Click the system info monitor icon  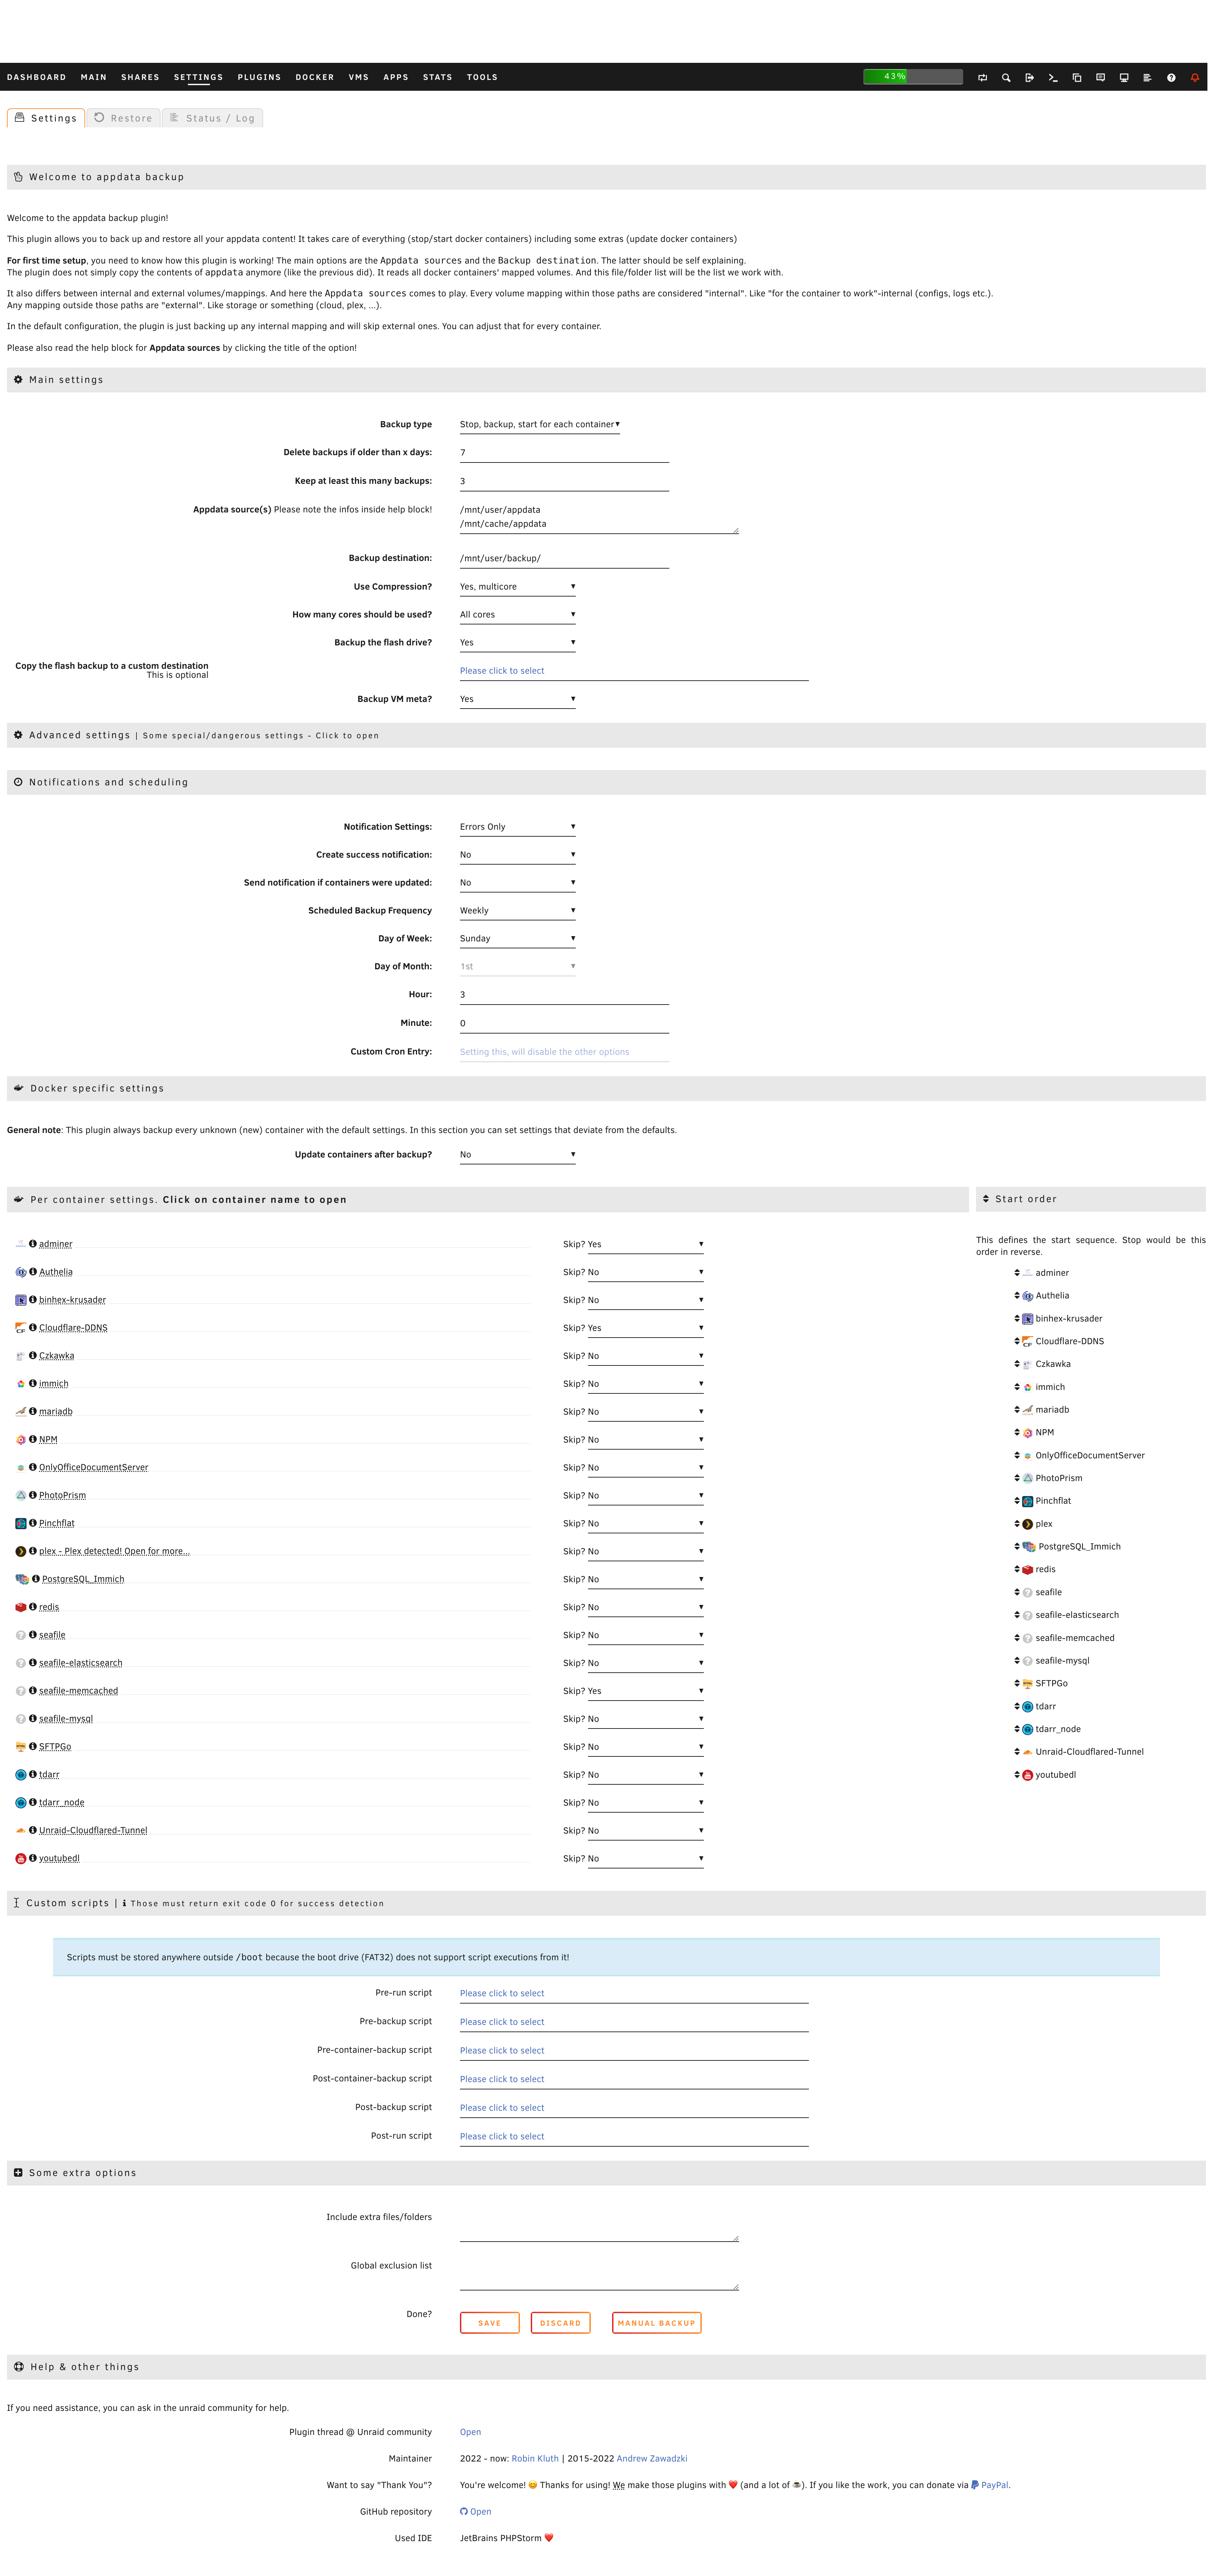click(x=1124, y=77)
